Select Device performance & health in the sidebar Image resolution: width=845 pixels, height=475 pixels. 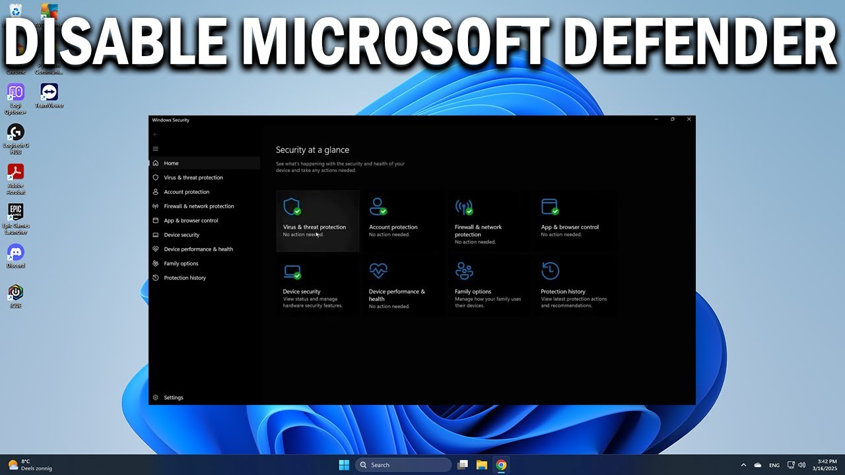click(x=205, y=249)
